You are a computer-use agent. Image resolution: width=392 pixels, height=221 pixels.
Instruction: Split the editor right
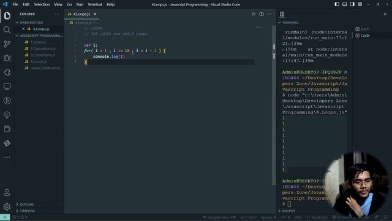click(x=262, y=14)
